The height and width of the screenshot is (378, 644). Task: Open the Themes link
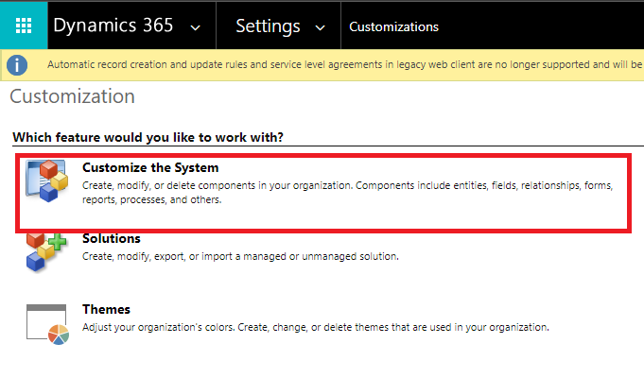(106, 309)
